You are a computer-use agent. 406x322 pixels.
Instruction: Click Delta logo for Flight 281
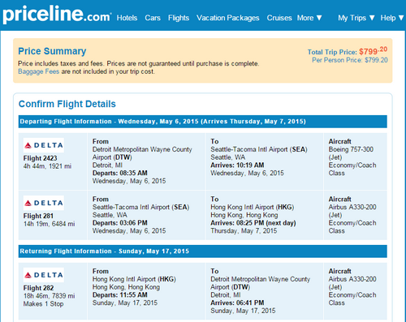44,203
